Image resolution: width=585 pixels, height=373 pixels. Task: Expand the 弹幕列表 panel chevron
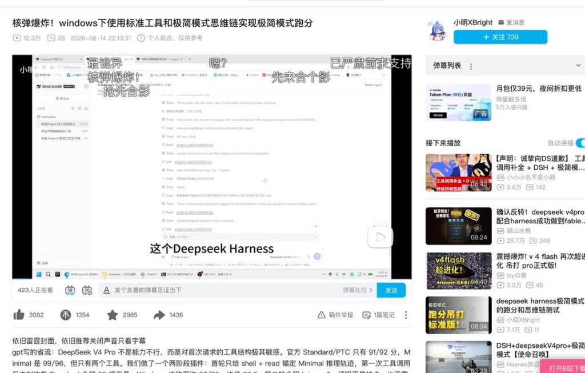coord(578,65)
